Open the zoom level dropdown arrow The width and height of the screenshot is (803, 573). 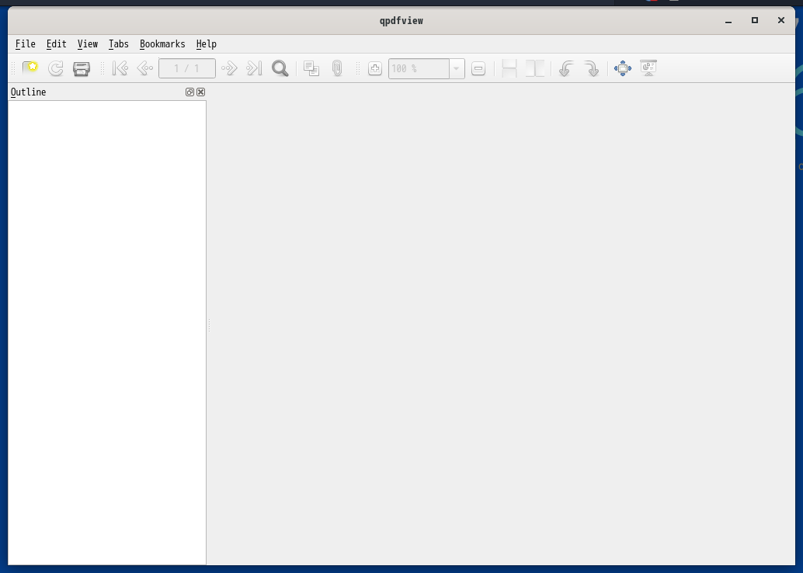point(457,68)
